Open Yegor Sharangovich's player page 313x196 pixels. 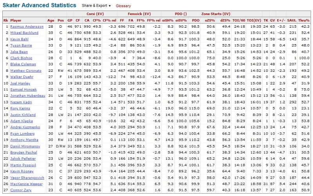pos(27,178)
